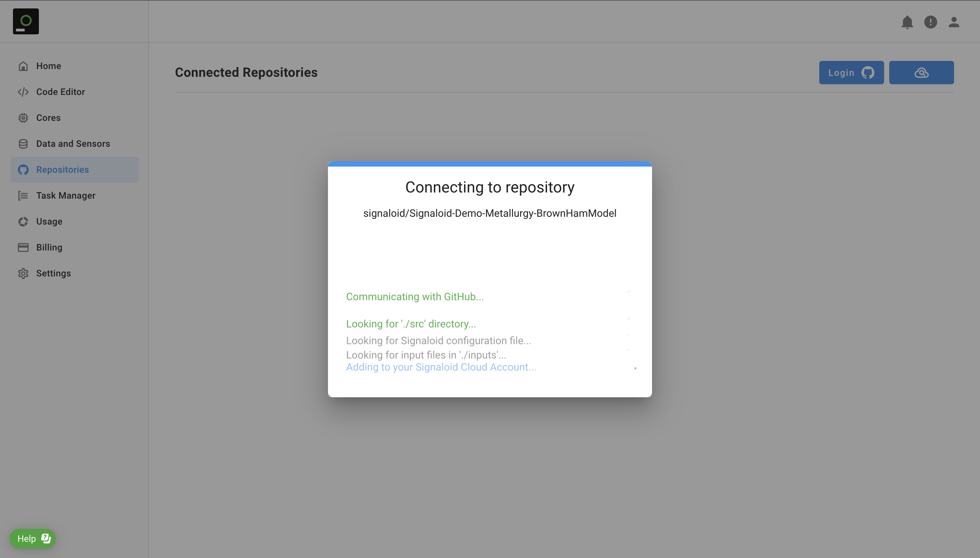Screen dimensions: 980x558
Task: Click the Signaloid logo icon
Action: coord(26,21)
